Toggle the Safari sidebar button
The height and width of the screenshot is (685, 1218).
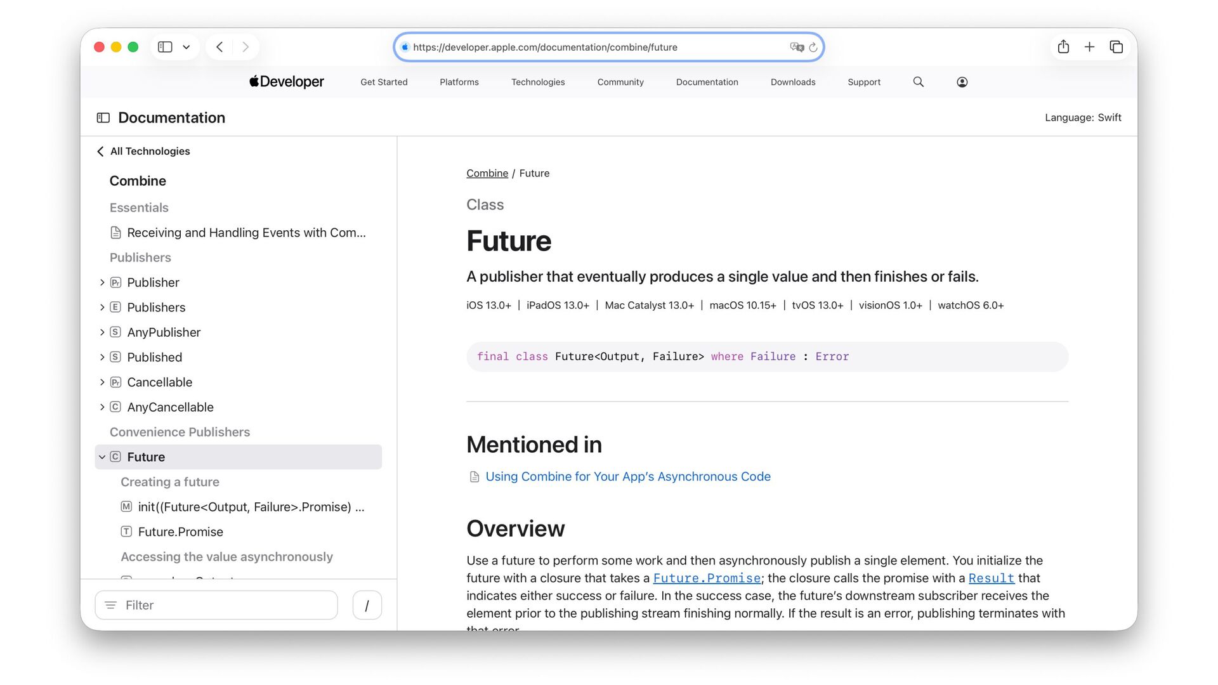pyautogui.click(x=165, y=47)
